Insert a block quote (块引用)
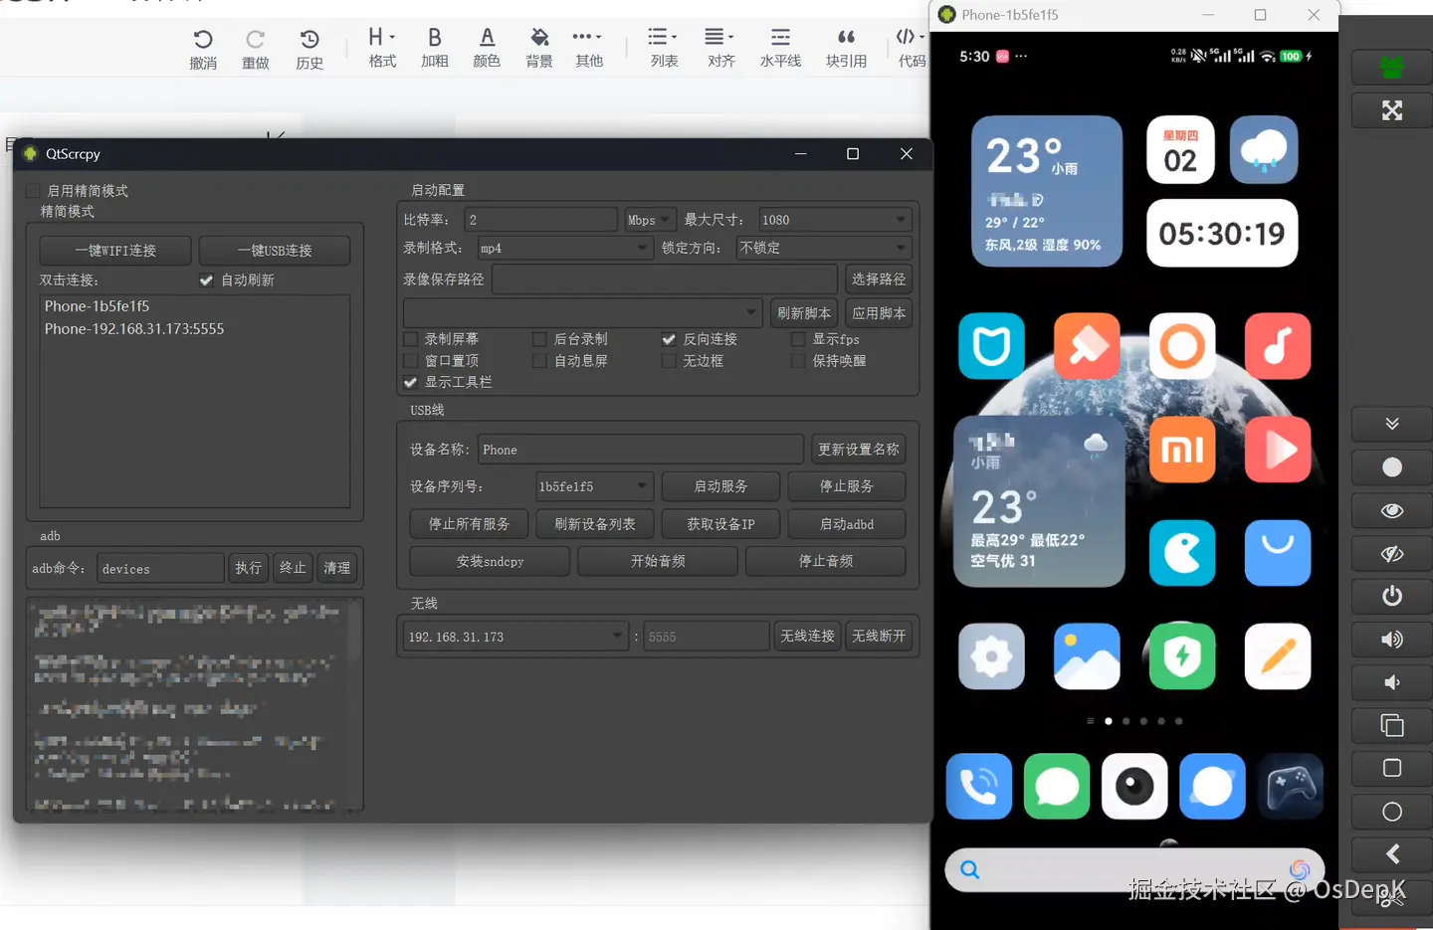1433x930 pixels. (846, 48)
